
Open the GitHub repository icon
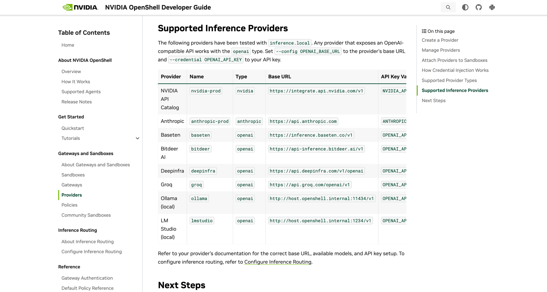click(479, 7)
